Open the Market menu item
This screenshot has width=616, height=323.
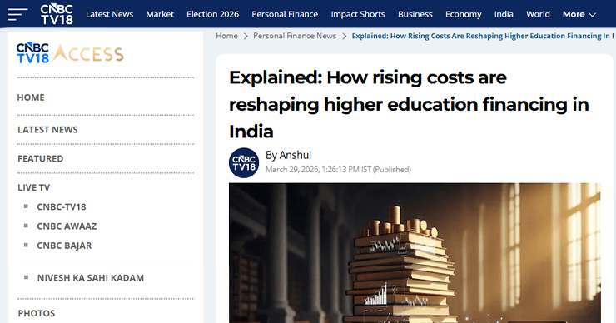[x=160, y=14]
